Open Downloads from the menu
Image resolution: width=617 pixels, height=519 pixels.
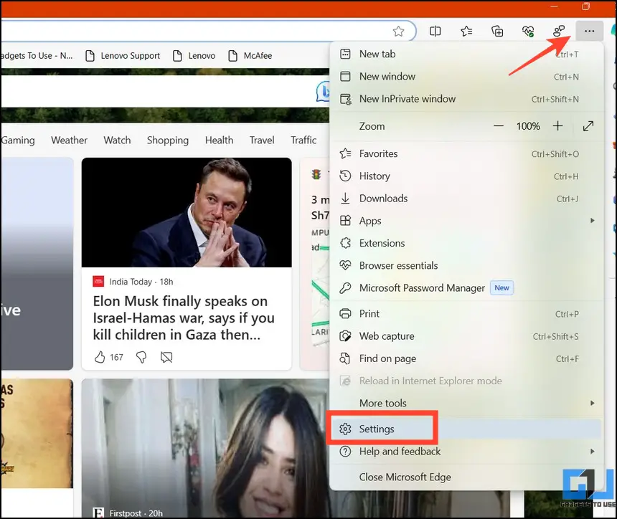[466, 199]
